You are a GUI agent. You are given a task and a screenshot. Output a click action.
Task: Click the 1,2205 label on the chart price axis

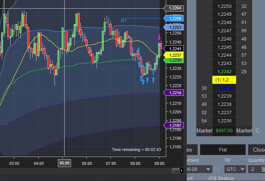tap(175, 112)
